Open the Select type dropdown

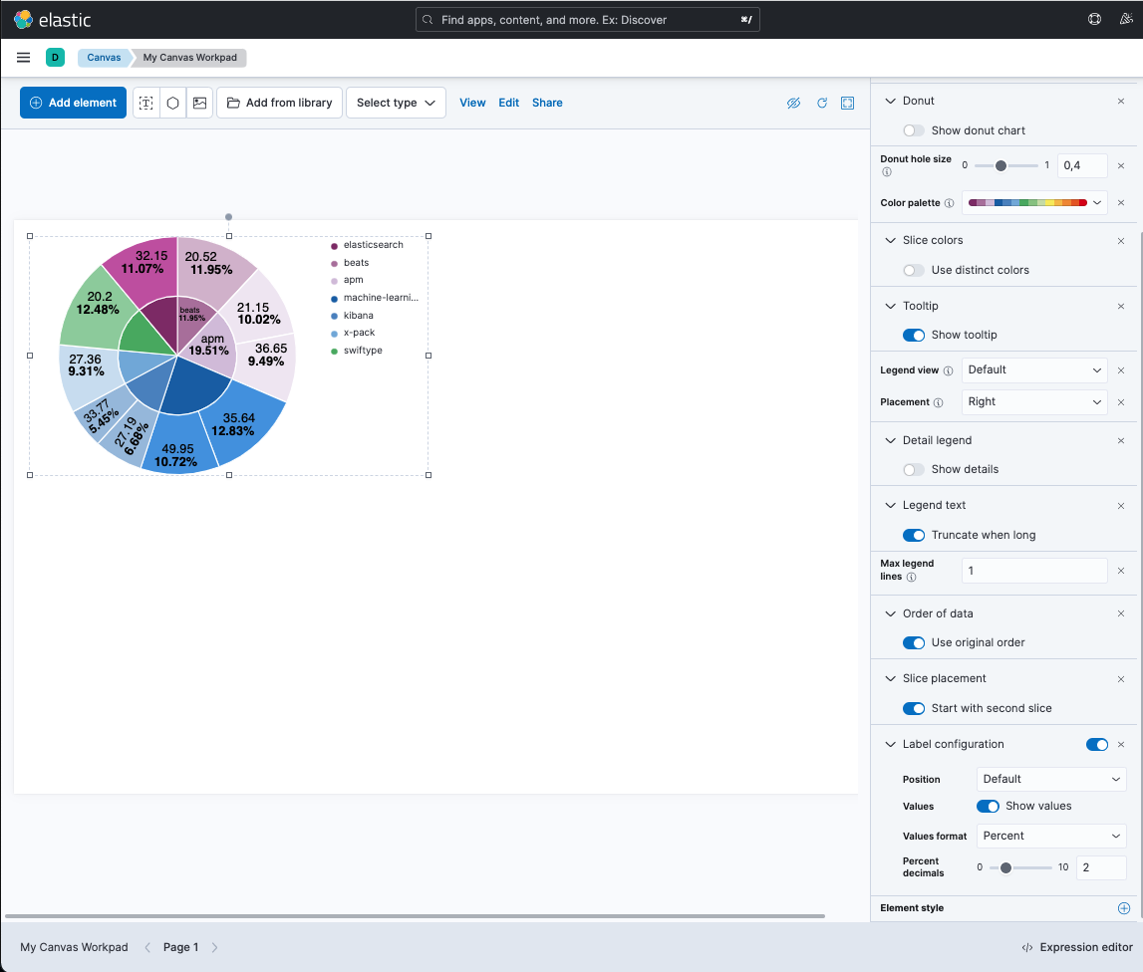(x=396, y=103)
